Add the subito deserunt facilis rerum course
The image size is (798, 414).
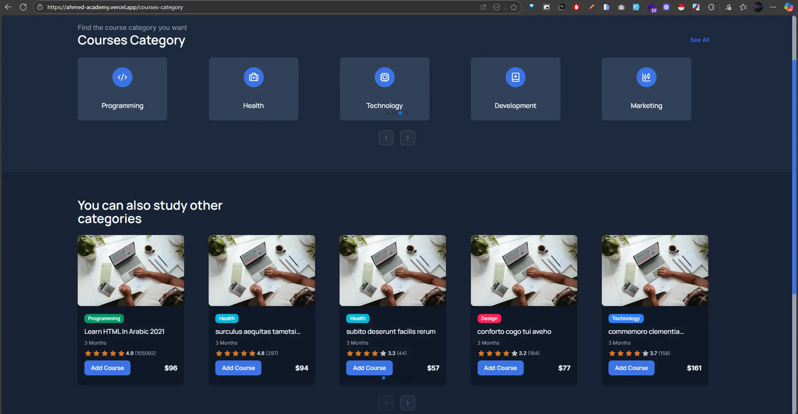369,368
